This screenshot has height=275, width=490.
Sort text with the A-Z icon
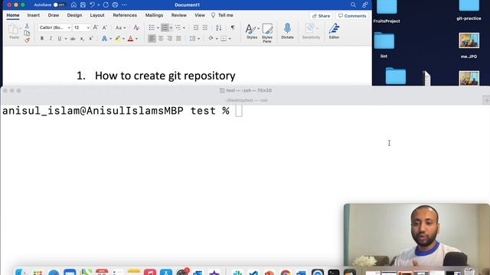tap(219, 27)
